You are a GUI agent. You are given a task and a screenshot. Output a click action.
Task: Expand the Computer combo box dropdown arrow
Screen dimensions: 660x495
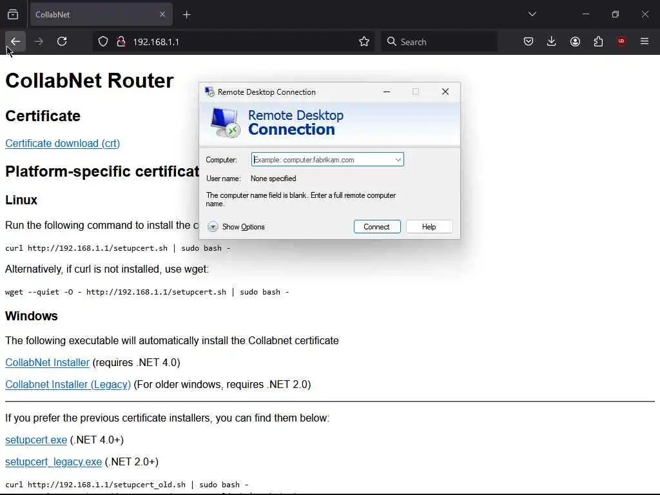click(x=398, y=160)
